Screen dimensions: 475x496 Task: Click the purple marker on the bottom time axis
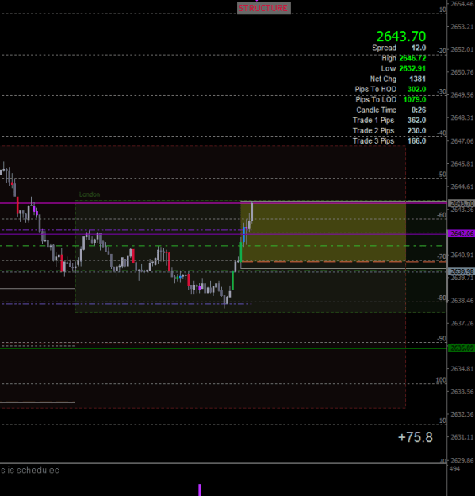click(199, 490)
